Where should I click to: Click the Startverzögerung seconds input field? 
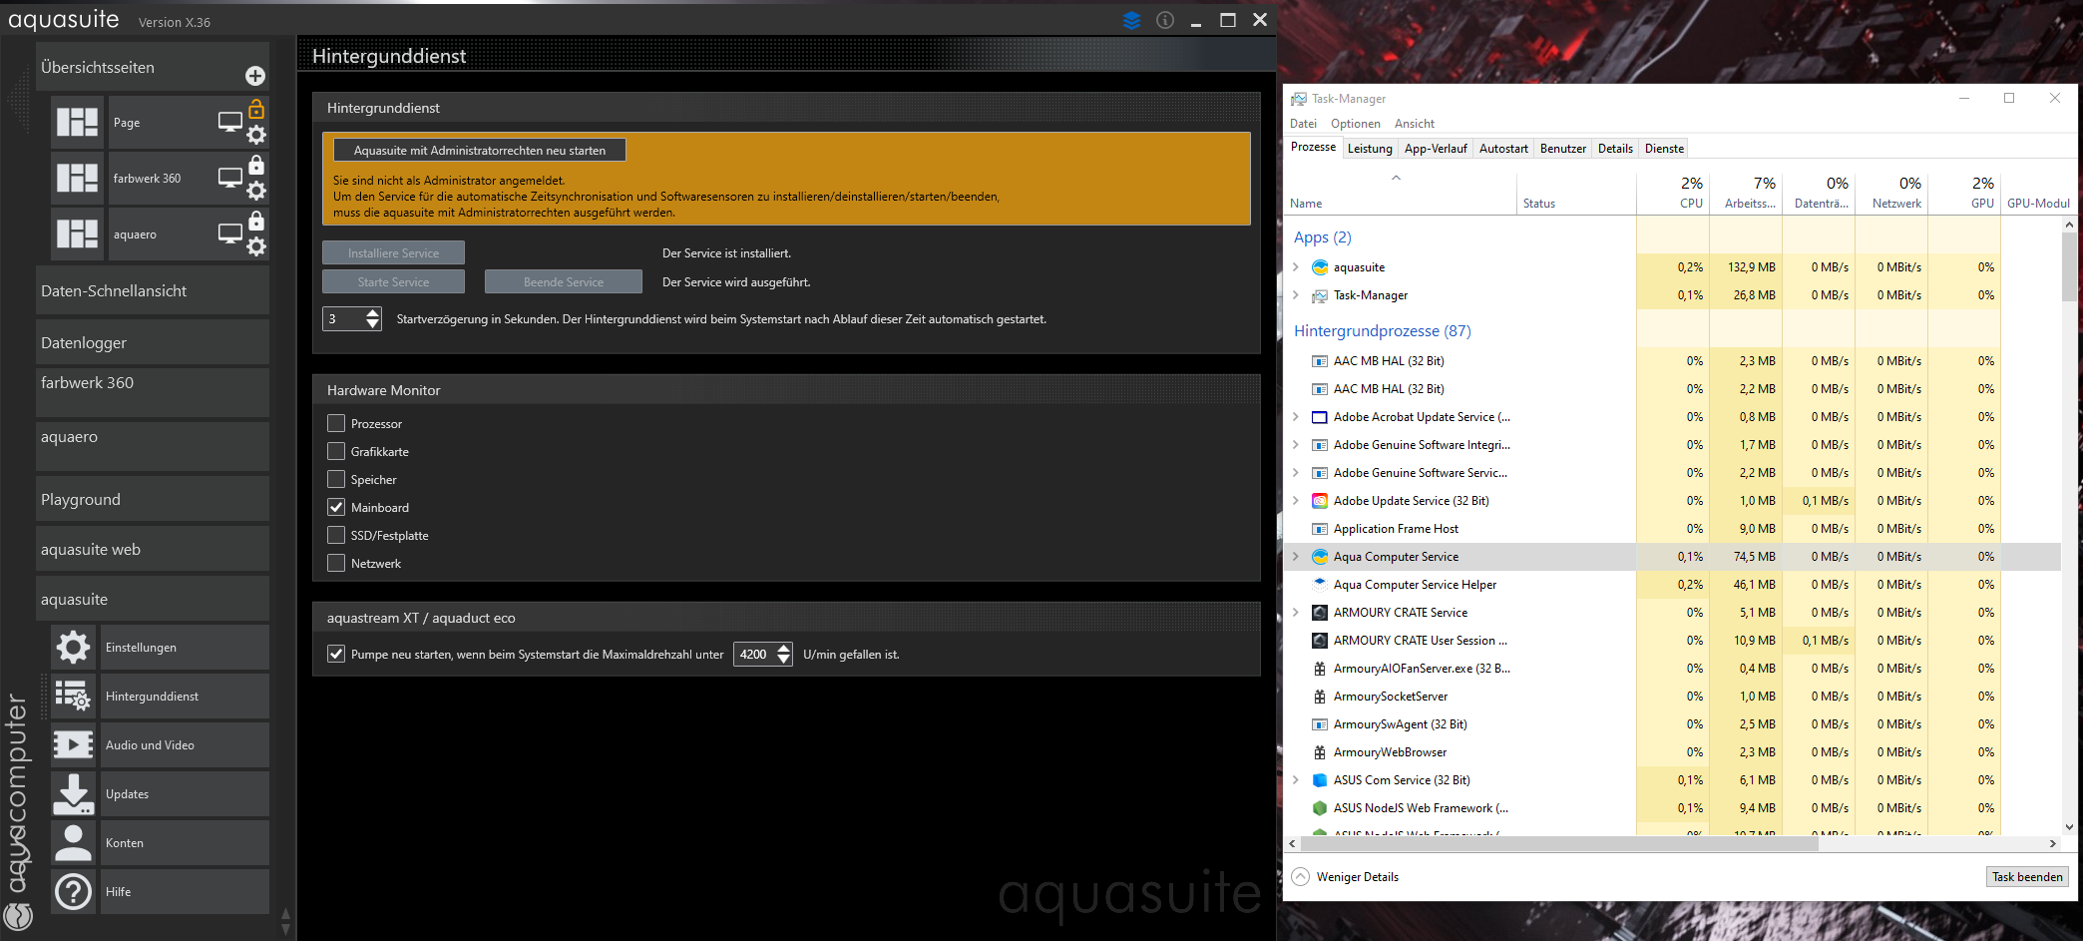pyautogui.click(x=343, y=319)
